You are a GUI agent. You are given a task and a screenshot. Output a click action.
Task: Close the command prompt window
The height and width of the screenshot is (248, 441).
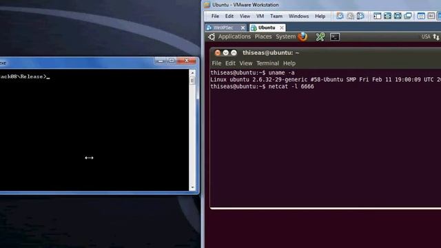point(187,61)
